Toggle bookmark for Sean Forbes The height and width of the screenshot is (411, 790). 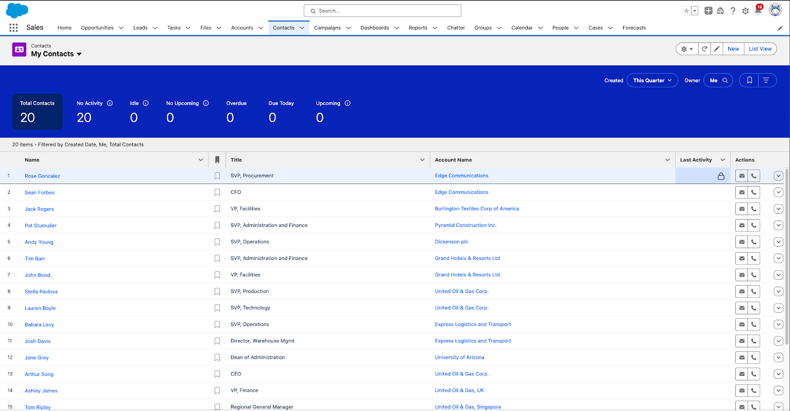pyautogui.click(x=217, y=192)
